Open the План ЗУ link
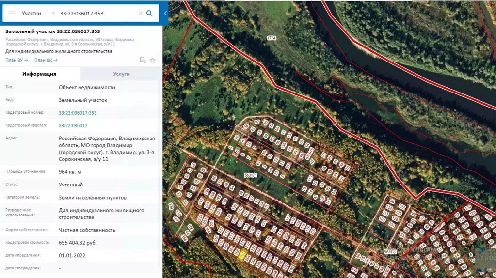The height and width of the screenshot is (278, 496). (x=16, y=60)
